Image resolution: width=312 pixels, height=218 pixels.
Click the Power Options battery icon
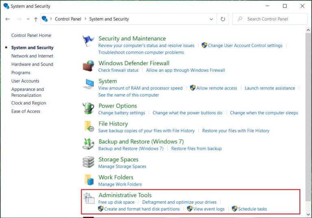[x=89, y=109]
